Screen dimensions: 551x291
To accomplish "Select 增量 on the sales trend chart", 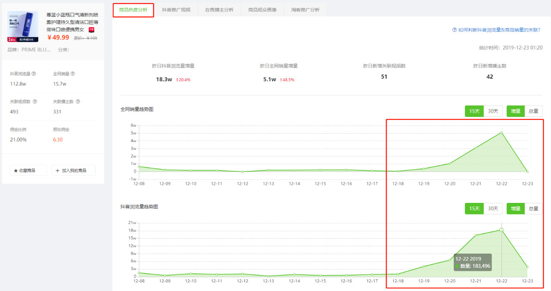I will coord(516,111).
